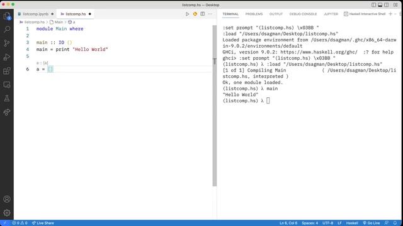The image size is (403, 226).
Task: Click the 'a :: [a]' code lens hint
Action: [42, 63]
